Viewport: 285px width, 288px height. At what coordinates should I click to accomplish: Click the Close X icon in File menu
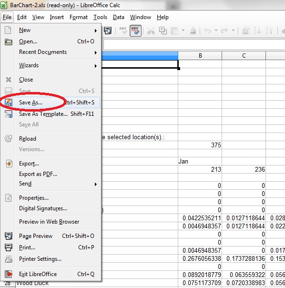(x=9, y=80)
